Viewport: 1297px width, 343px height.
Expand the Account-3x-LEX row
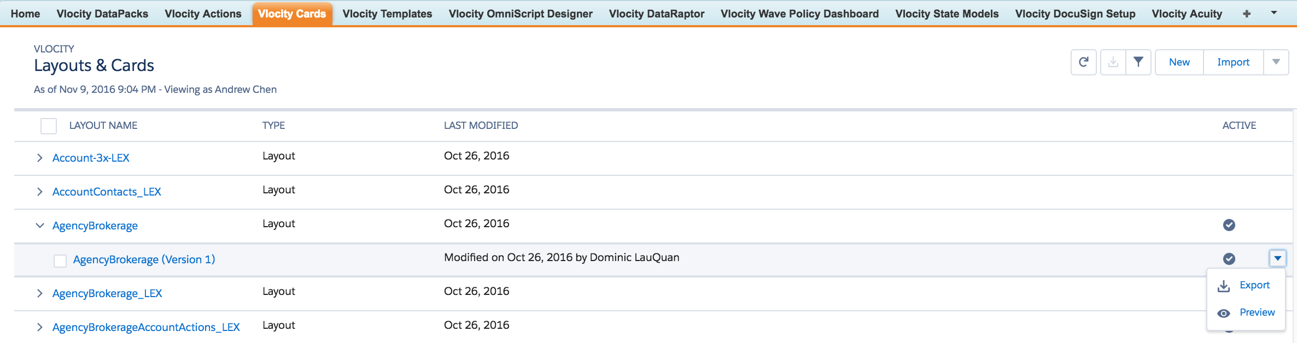(x=39, y=158)
